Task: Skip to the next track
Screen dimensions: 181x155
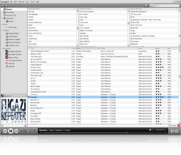Action: 16,131
